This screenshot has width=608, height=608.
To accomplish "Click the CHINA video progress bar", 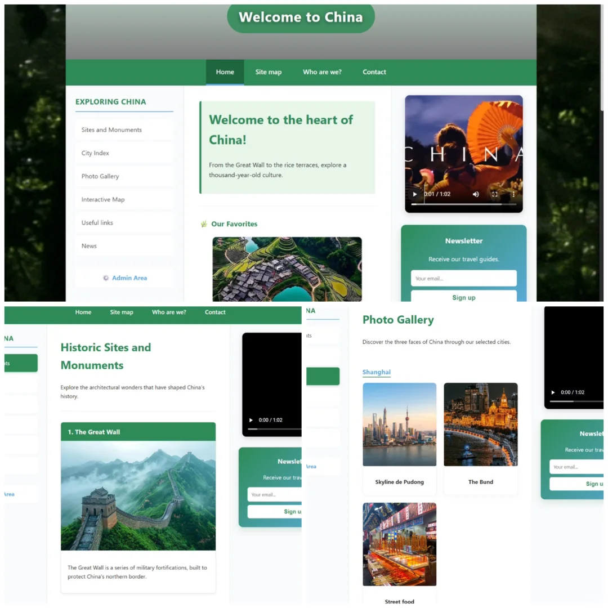I will 464,204.
